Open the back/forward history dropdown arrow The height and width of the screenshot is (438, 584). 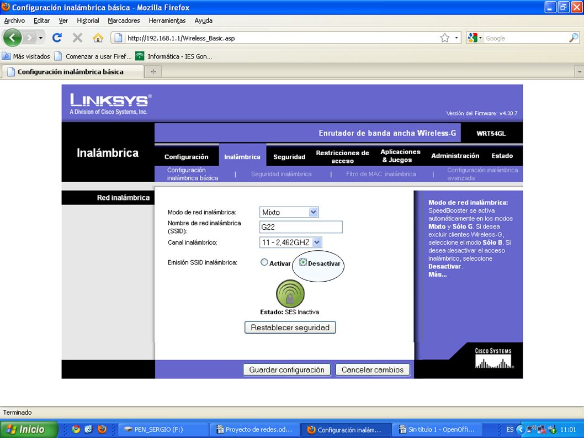coord(41,38)
